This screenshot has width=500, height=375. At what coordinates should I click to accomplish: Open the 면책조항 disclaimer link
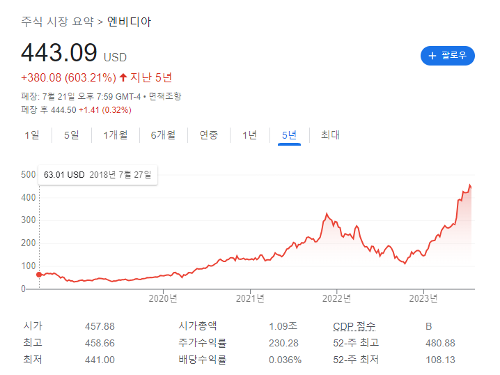click(x=165, y=96)
